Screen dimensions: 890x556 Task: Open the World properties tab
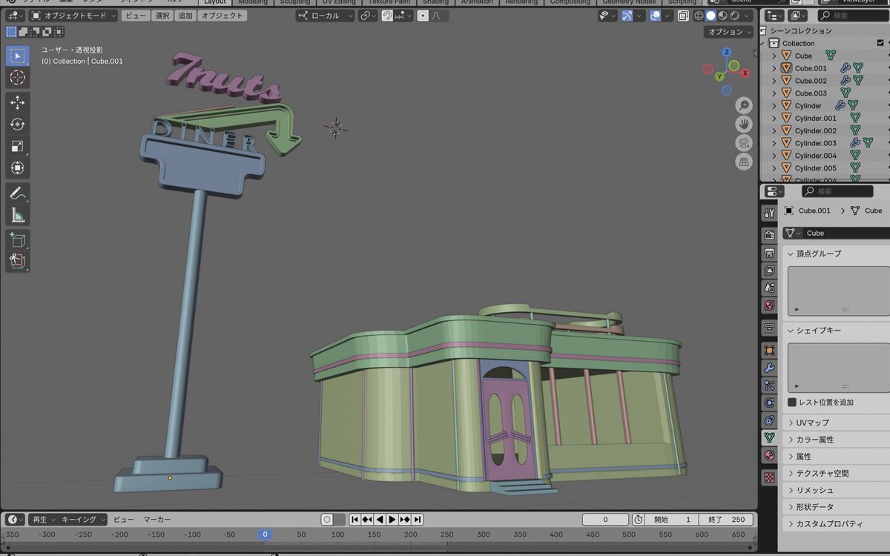(x=769, y=305)
